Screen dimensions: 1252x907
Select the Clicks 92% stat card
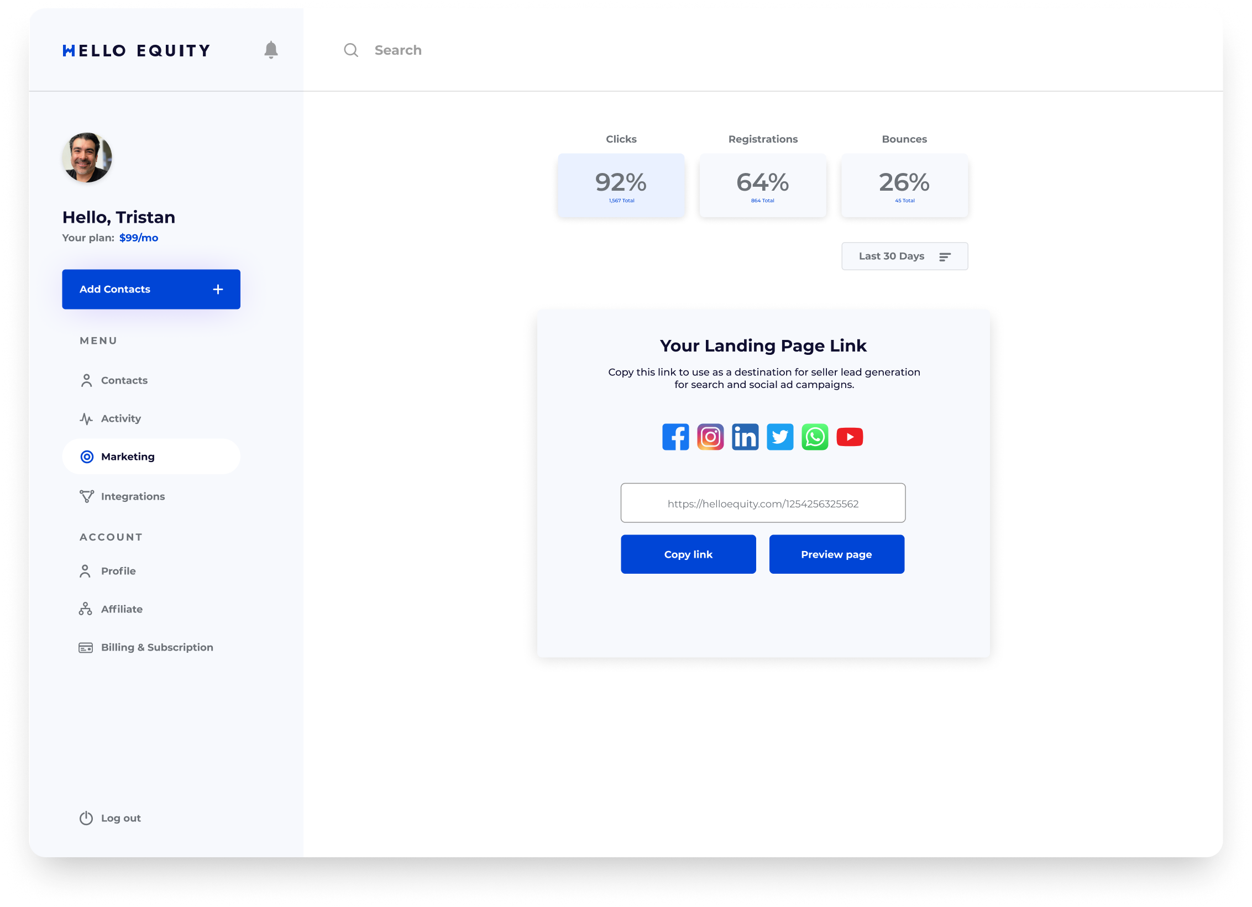click(621, 186)
